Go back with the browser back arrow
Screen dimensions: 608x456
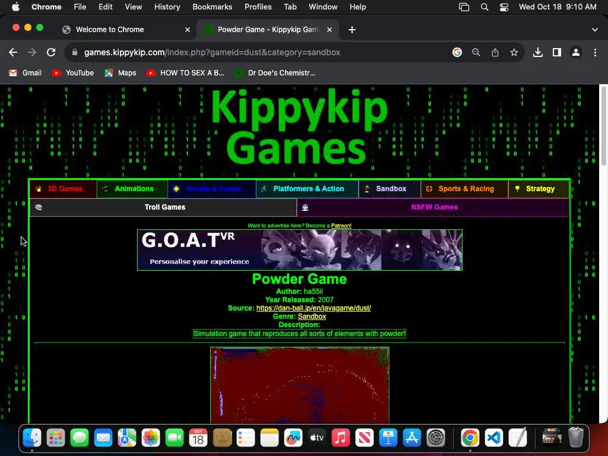(13, 52)
